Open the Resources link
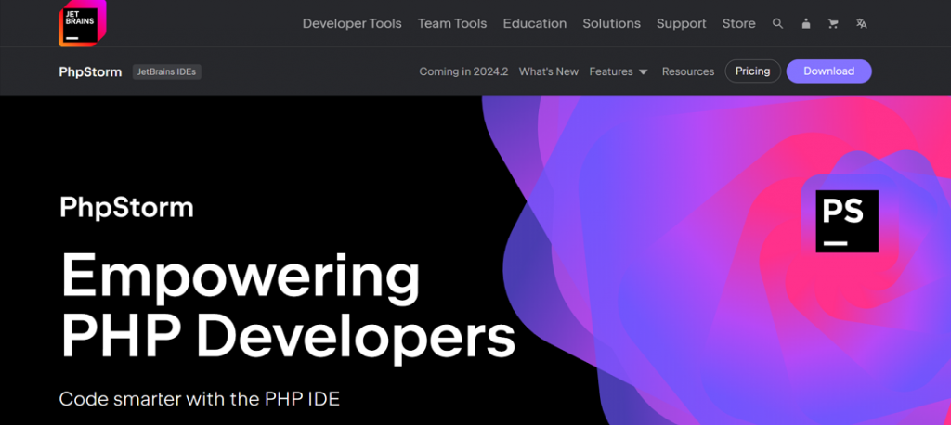The image size is (951, 425). click(x=688, y=71)
